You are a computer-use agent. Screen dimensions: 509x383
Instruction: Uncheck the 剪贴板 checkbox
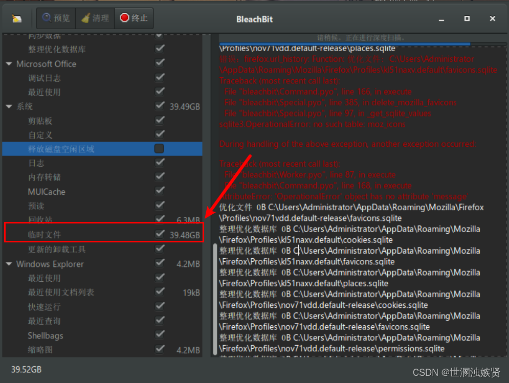(x=160, y=120)
